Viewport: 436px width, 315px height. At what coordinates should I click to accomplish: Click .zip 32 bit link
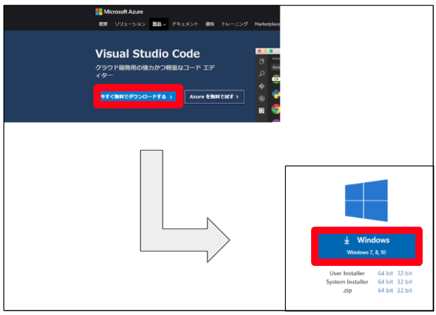point(405,290)
